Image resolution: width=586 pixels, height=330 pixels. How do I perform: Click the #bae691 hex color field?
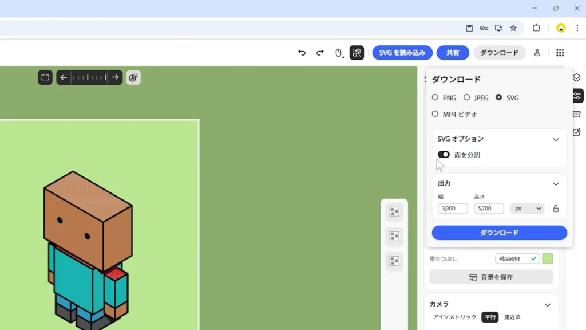click(x=517, y=258)
